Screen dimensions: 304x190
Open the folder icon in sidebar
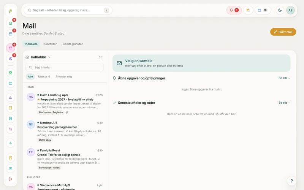click(11, 83)
